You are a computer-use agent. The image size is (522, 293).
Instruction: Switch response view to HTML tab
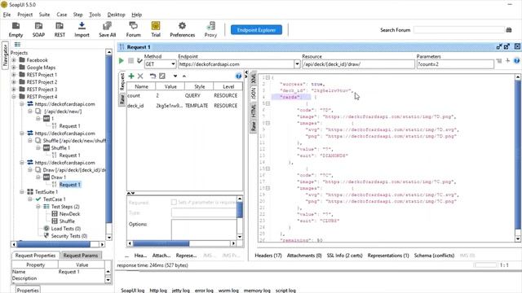[x=254, y=110]
